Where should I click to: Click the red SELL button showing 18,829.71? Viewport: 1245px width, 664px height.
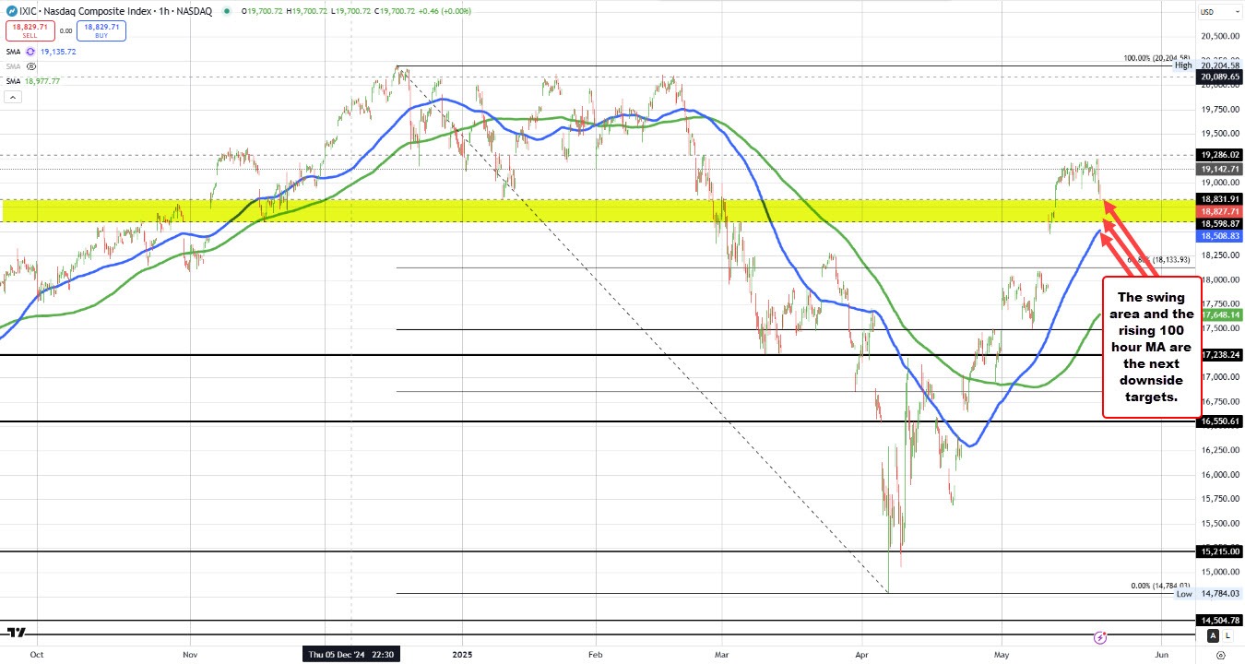(30, 30)
